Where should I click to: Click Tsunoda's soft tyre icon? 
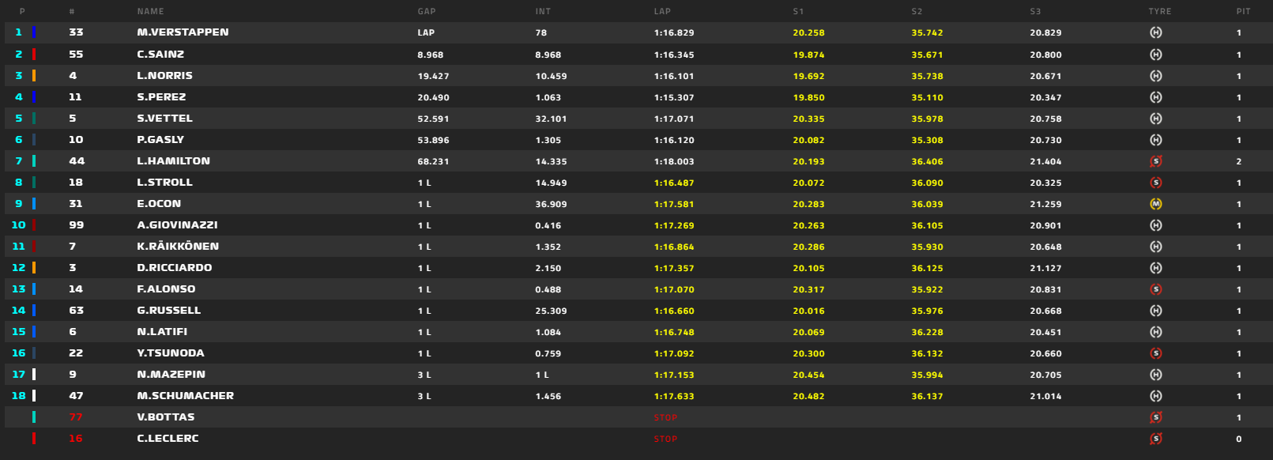point(1155,353)
